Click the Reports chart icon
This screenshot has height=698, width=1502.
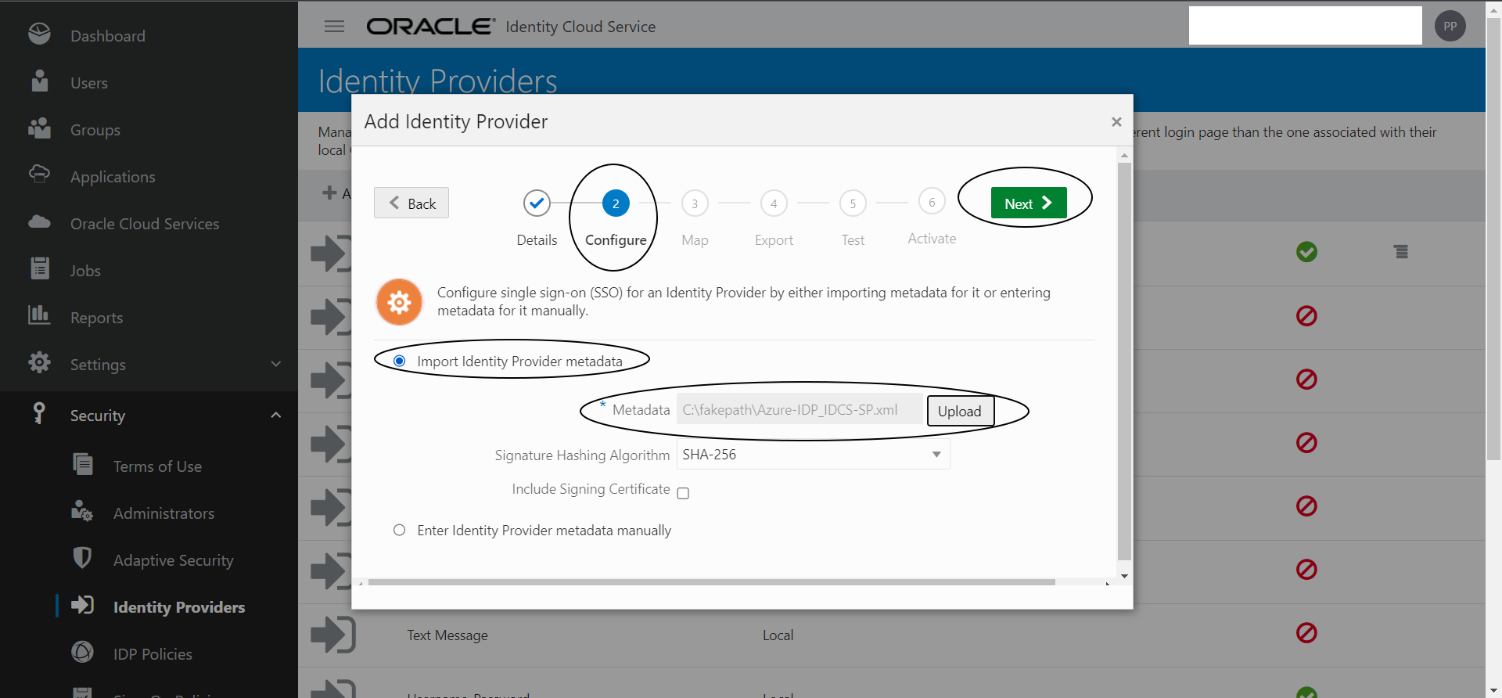39,315
